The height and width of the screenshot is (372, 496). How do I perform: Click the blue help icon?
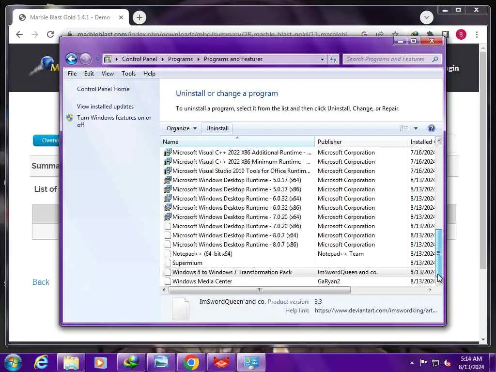coord(431,128)
